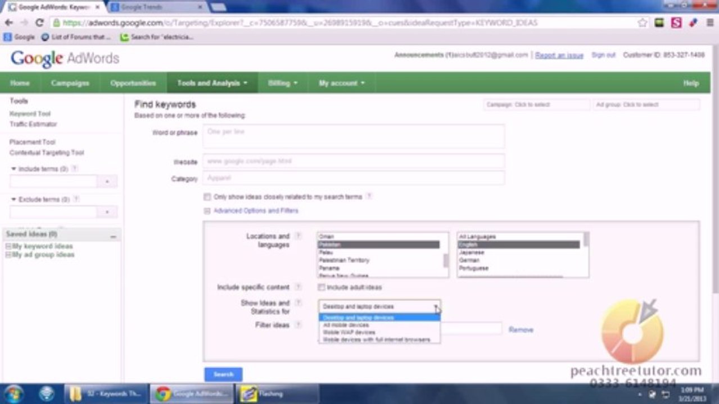Open the pink S extension icon
Image resolution: width=719 pixels, height=404 pixels.
(x=676, y=23)
